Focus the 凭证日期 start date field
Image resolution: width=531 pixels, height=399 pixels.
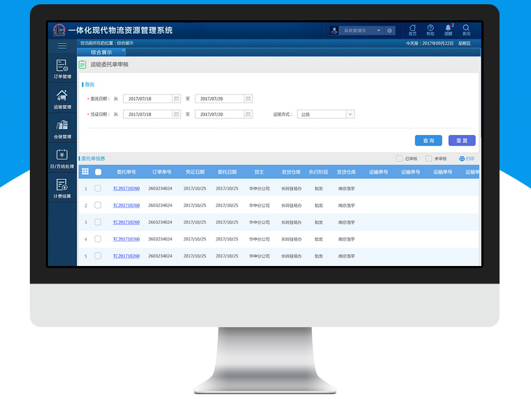[x=148, y=114]
